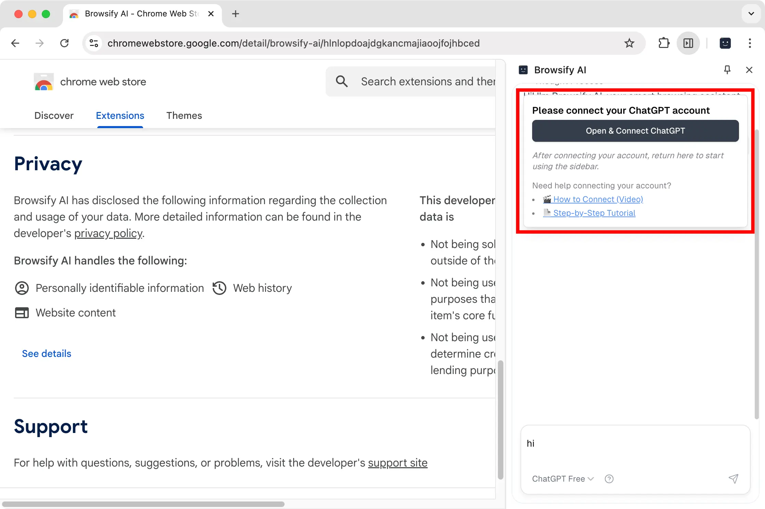765x509 pixels.
Task: Click the side panel vertical scrollbar
Action: coord(756,274)
